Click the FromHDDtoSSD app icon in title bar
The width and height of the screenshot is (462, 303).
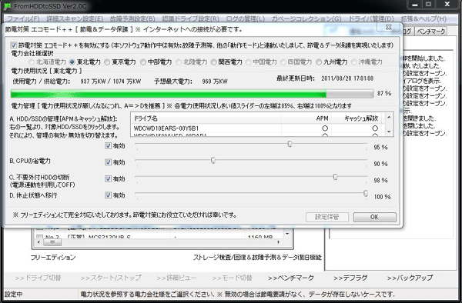[8, 5]
